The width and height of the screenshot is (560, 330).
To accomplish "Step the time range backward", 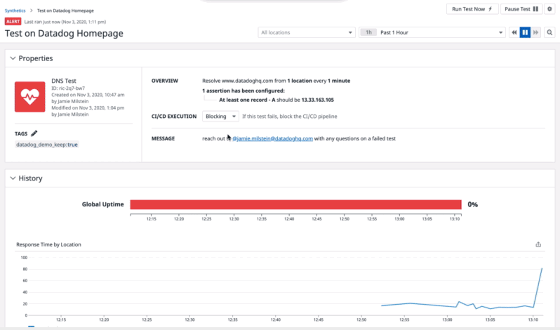I will 514,32.
